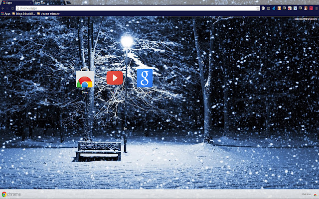319x199 pixels.
Task: Close the Apps tab
Action: point(31,2)
